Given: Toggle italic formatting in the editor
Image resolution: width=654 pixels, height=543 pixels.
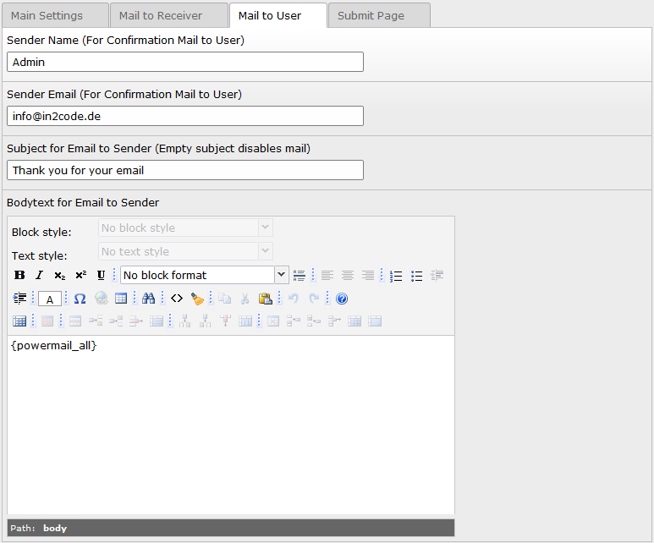Looking at the screenshot, I should pos(39,276).
